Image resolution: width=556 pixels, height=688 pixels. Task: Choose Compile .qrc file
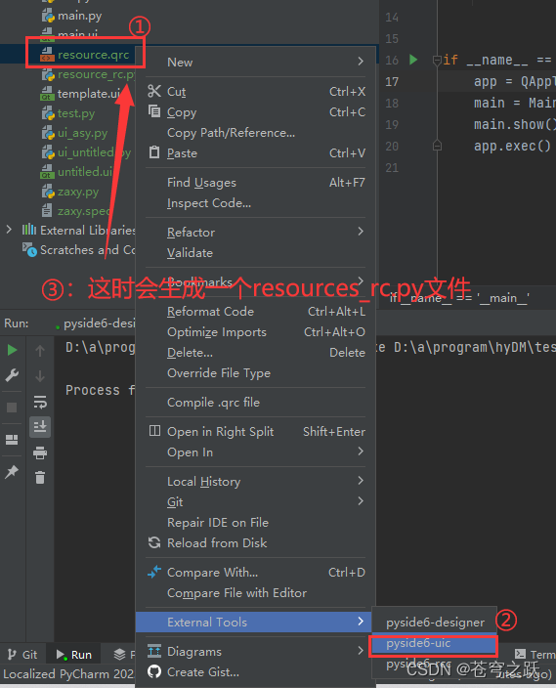click(x=255, y=403)
